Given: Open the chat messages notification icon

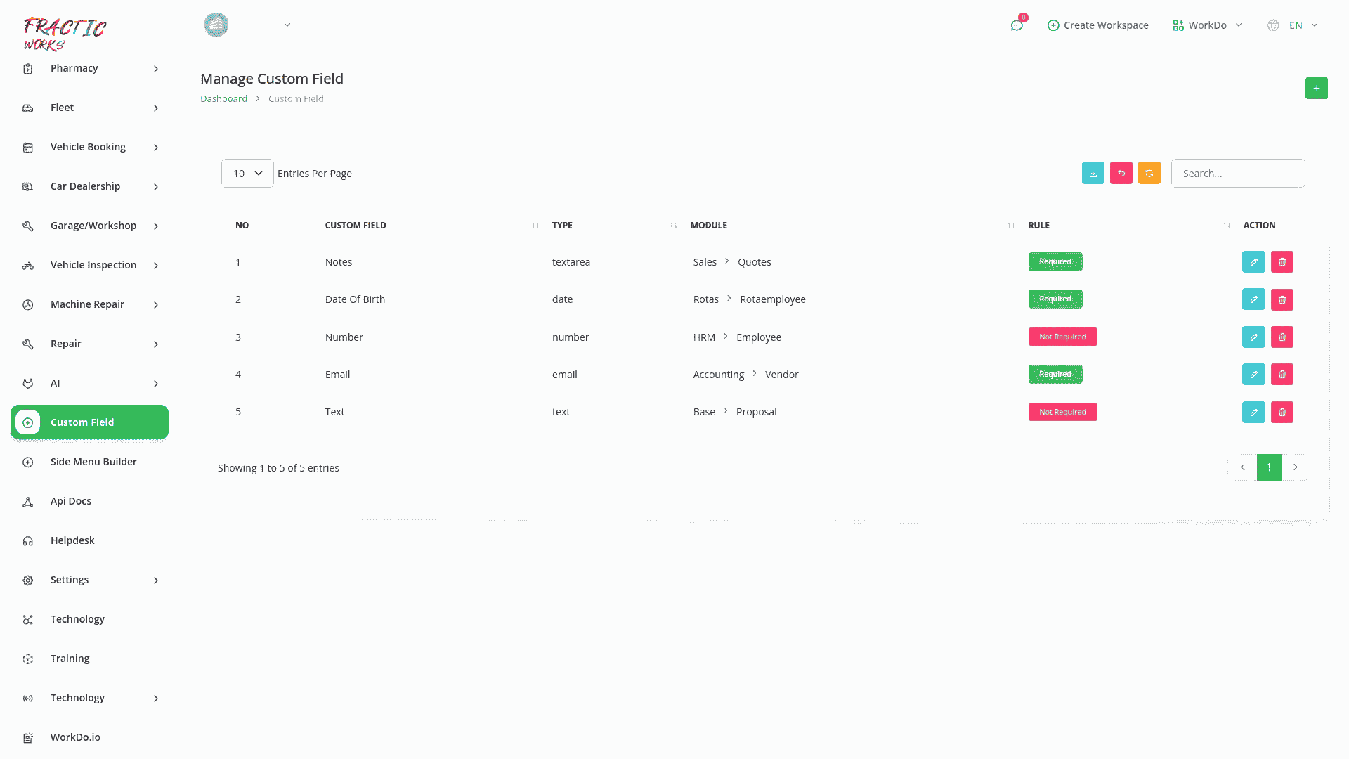Looking at the screenshot, I should [1017, 25].
